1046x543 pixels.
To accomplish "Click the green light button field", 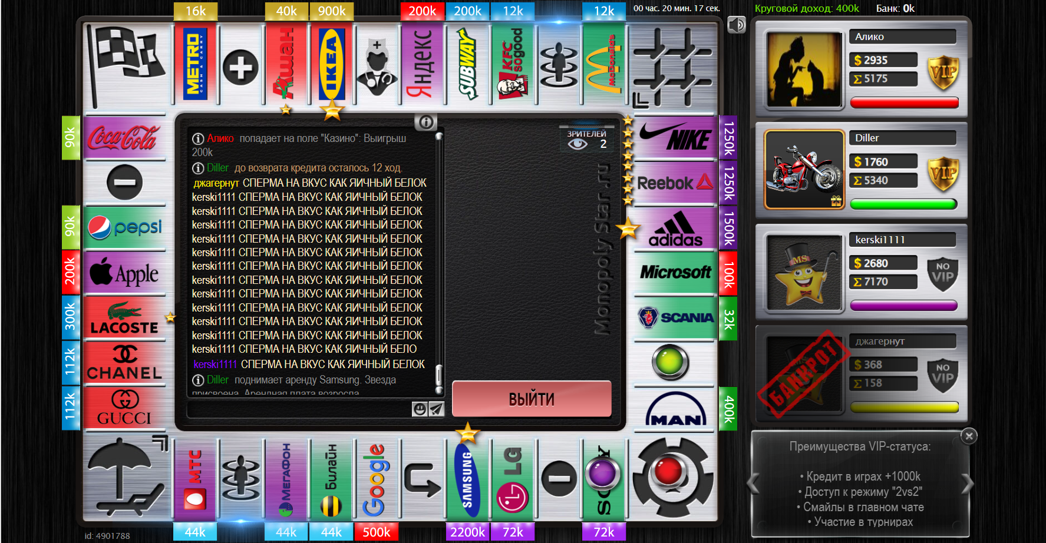I will point(671,362).
